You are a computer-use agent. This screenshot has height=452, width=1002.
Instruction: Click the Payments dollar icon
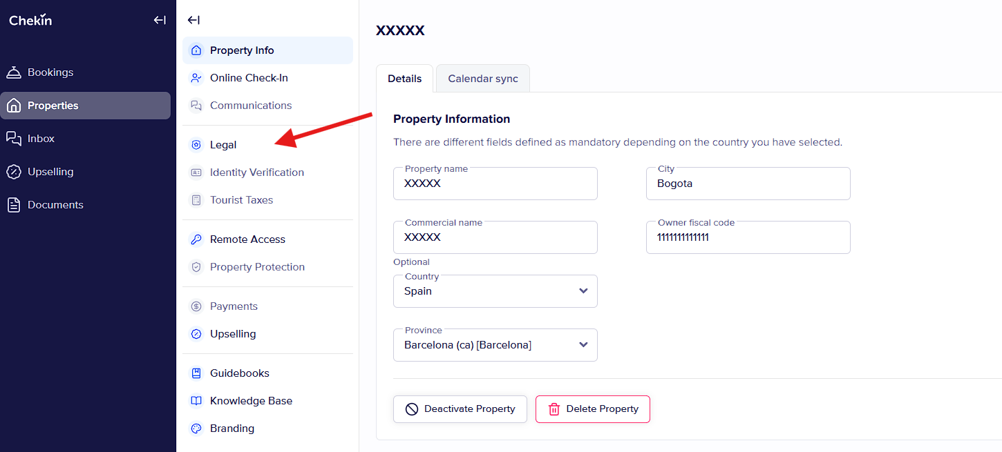coord(196,306)
